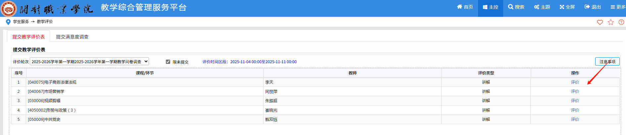The image size is (626, 135).
Task: Click the 注意事项 button
Action: pos(607,62)
